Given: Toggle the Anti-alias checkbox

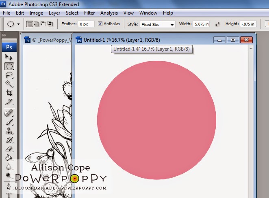Looking at the screenshot, I should 100,24.
